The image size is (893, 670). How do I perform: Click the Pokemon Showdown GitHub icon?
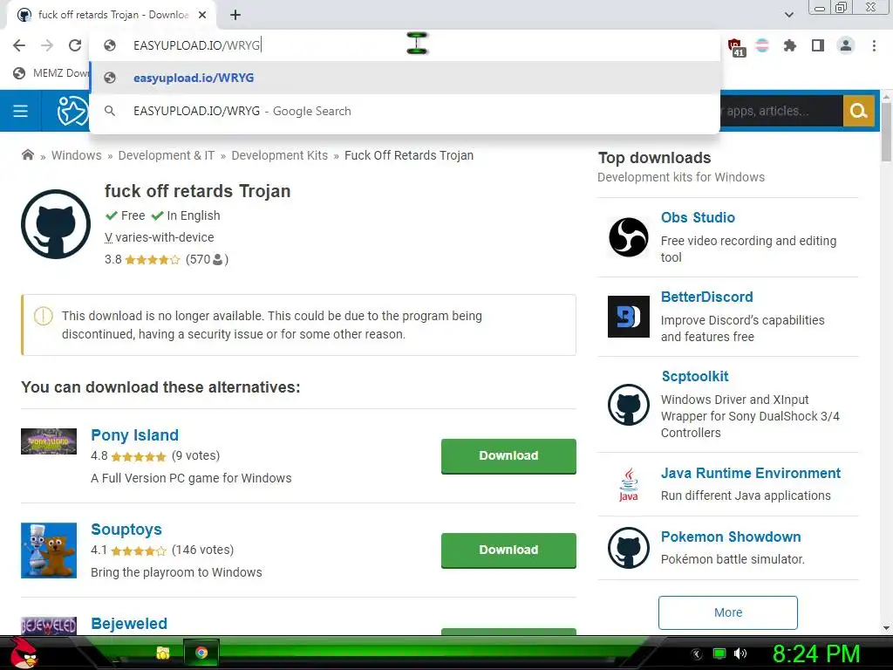coord(628,548)
